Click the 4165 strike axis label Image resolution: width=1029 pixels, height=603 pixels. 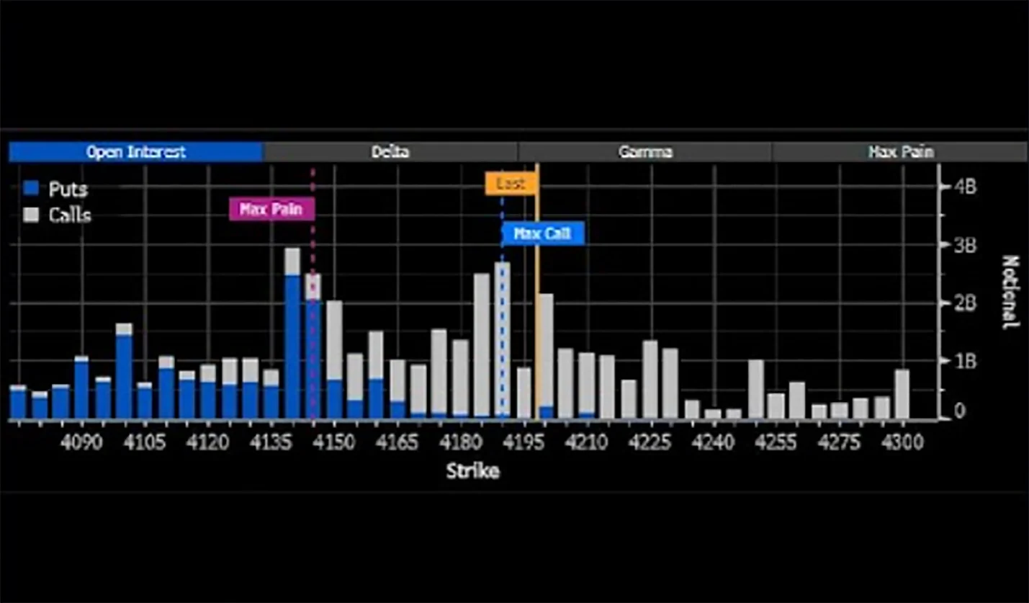coord(398,442)
